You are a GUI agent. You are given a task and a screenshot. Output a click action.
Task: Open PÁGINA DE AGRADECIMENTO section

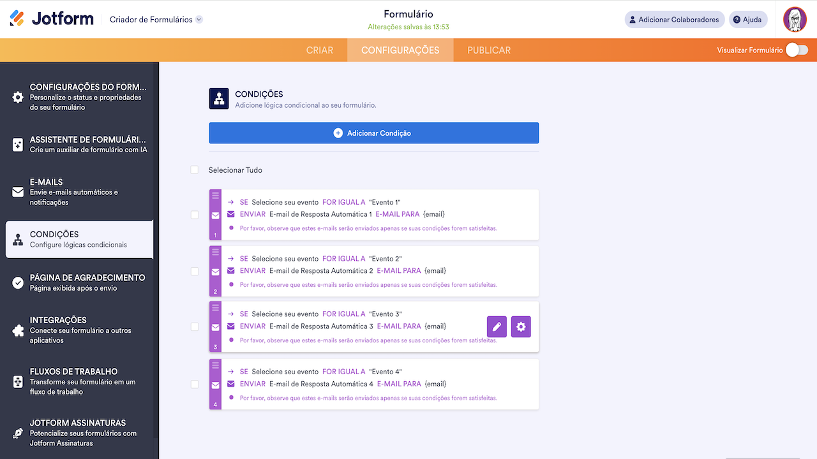(x=79, y=282)
